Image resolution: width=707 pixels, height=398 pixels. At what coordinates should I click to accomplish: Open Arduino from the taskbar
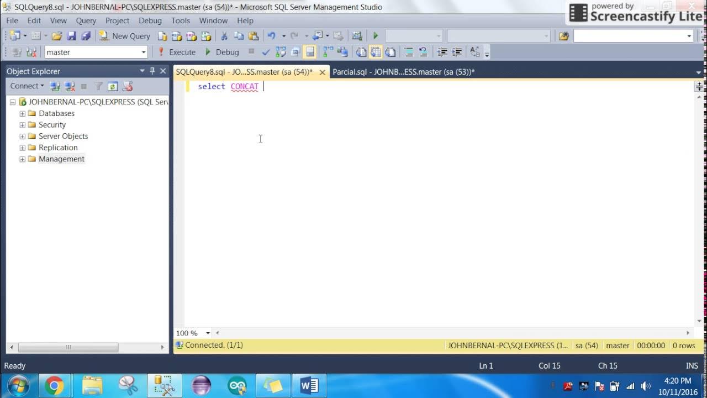[x=237, y=385]
